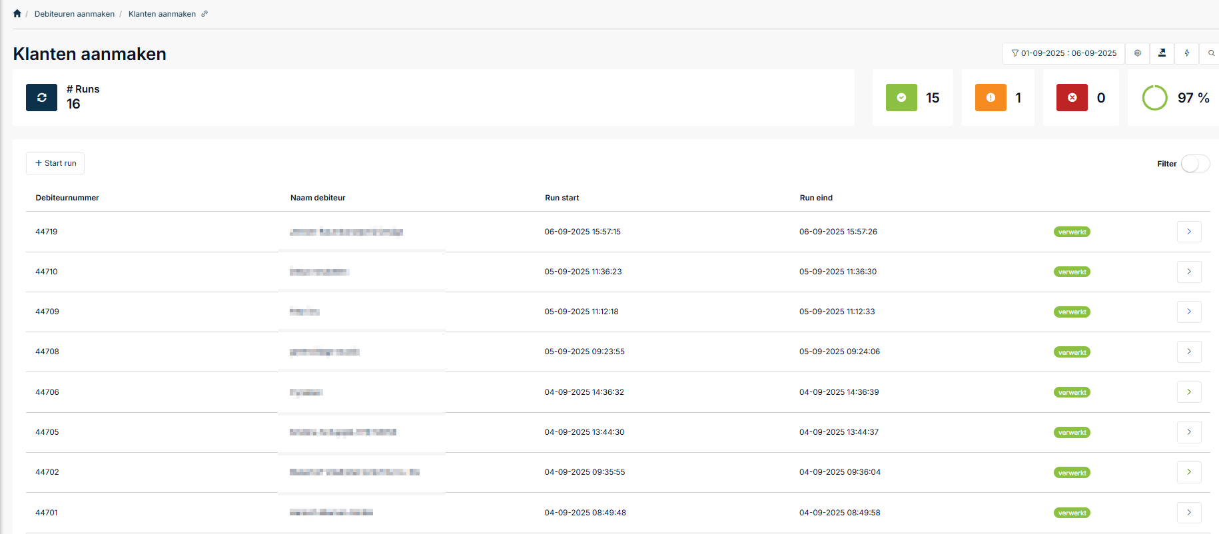Expand details of run 44708
Viewport: 1219px width, 534px height.
(1189, 352)
